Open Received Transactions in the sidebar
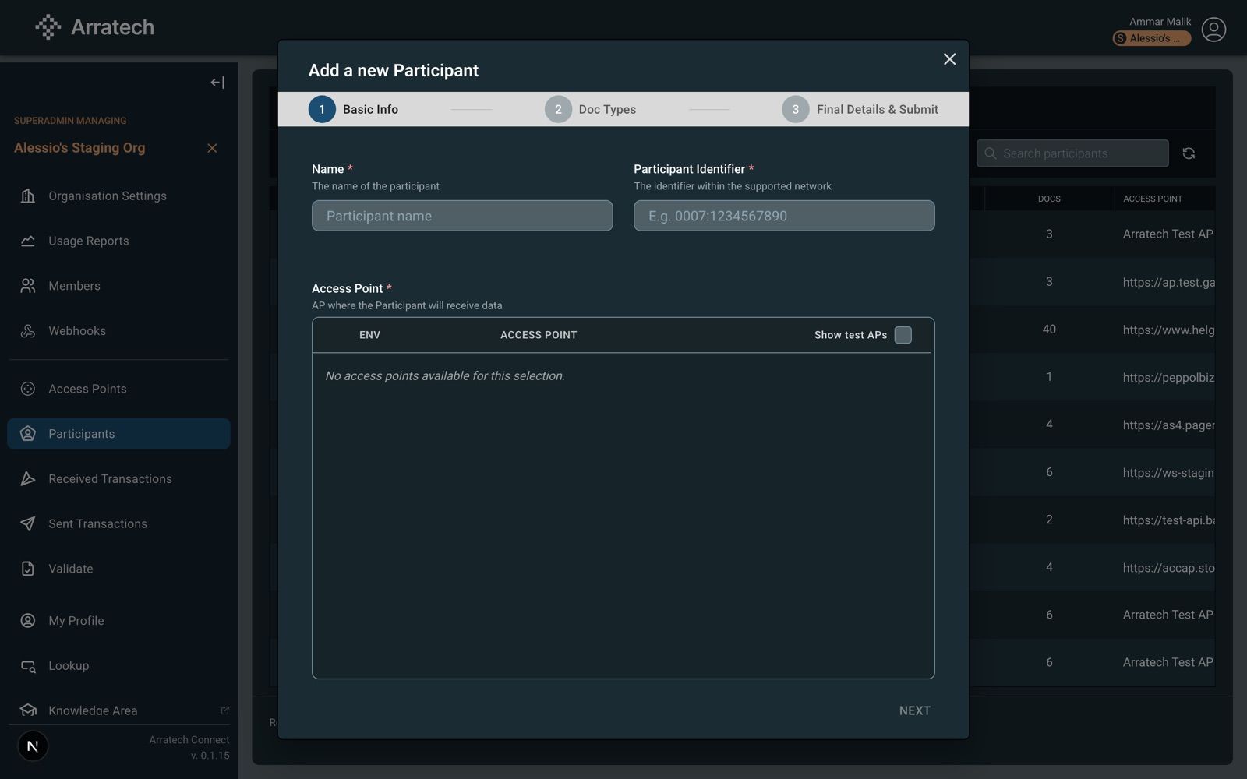The height and width of the screenshot is (779, 1247). (118, 479)
